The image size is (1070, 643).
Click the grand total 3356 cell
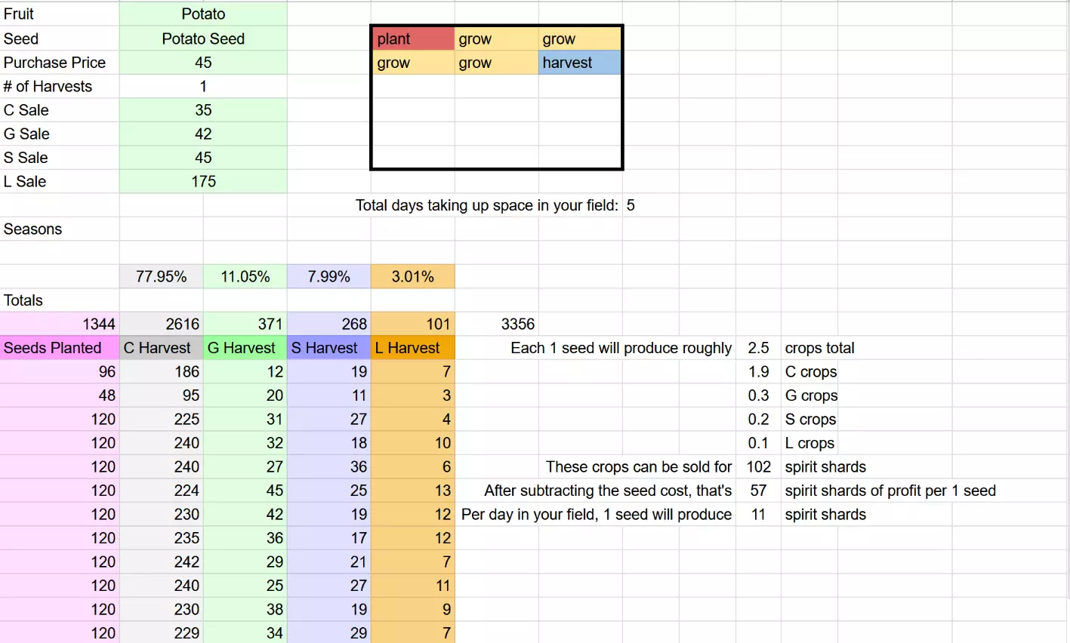[x=517, y=325]
